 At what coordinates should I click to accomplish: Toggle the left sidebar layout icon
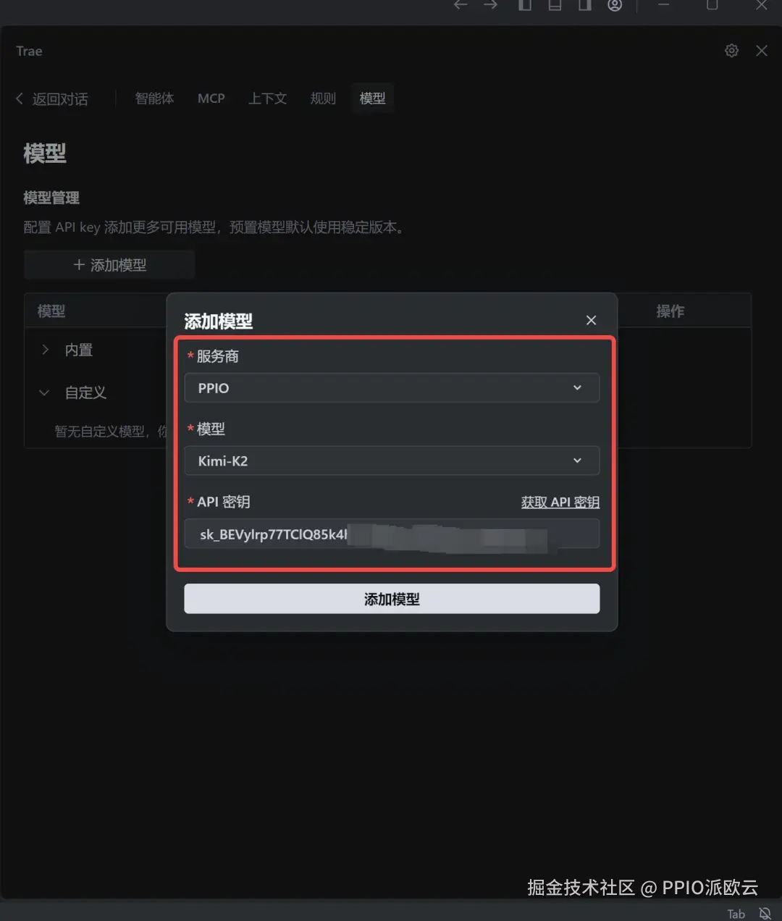525,4
